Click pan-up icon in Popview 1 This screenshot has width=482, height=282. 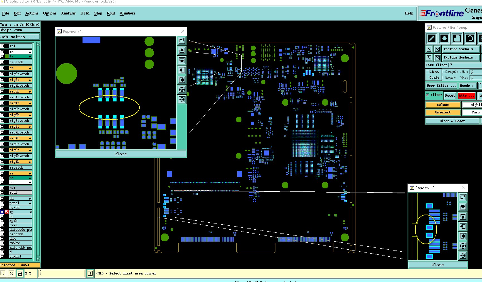click(x=182, y=51)
